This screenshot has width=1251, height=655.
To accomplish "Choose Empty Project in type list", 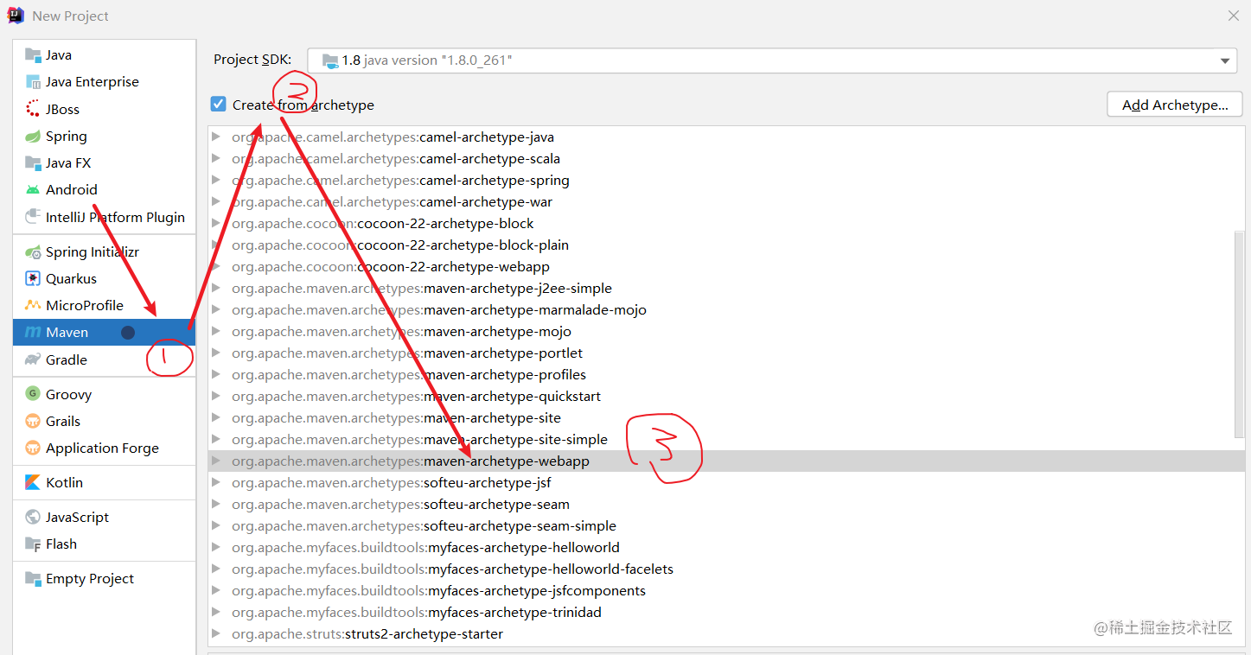I will 105,579.
